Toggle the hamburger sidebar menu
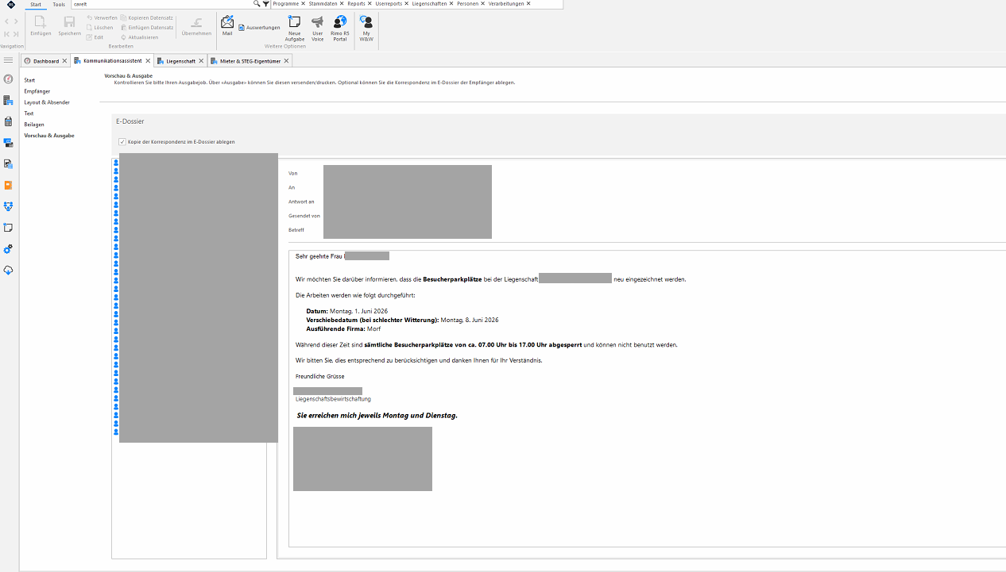This screenshot has width=1006, height=572. (8, 60)
